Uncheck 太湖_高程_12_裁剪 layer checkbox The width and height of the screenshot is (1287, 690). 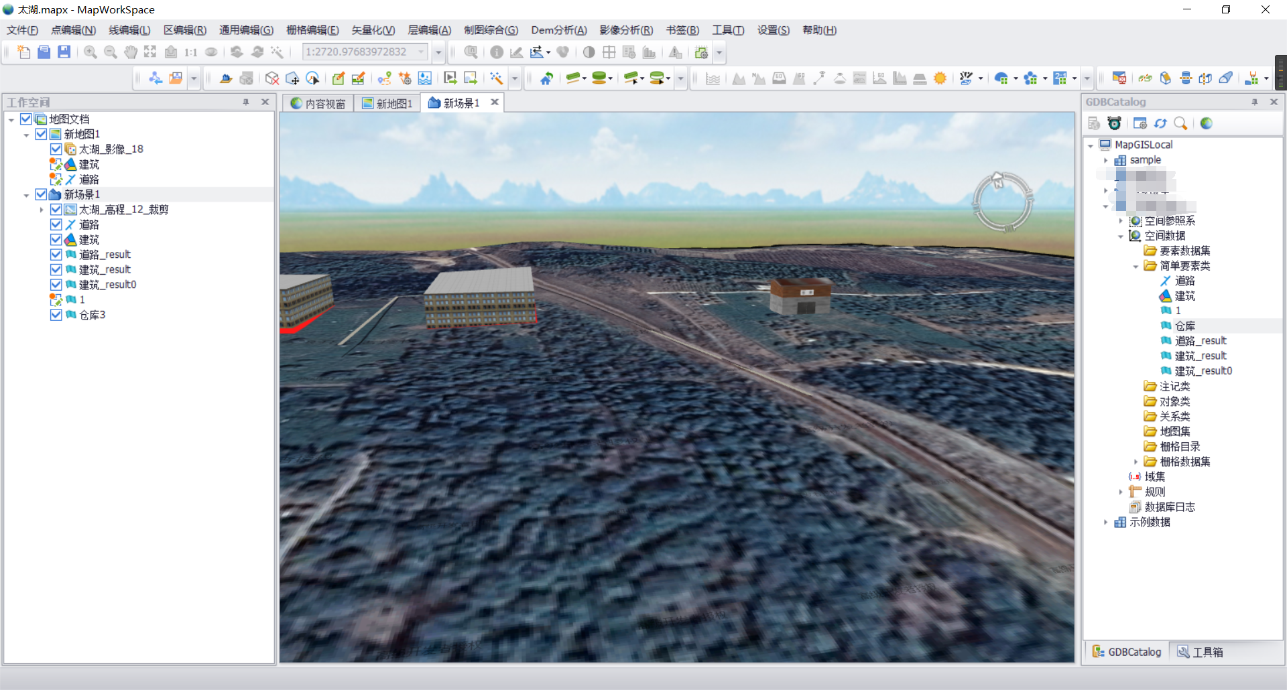(x=56, y=209)
